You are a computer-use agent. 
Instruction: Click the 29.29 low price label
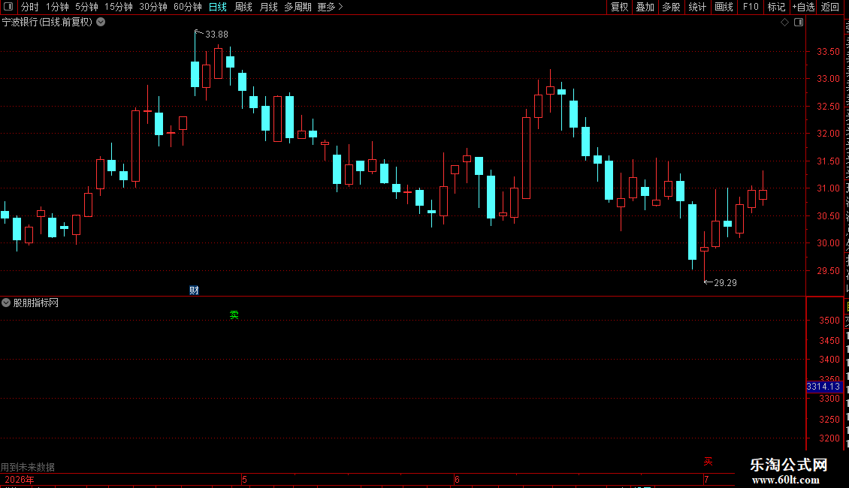726,283
